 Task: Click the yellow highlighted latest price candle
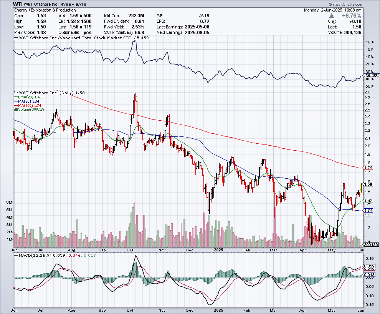[361, 188]
